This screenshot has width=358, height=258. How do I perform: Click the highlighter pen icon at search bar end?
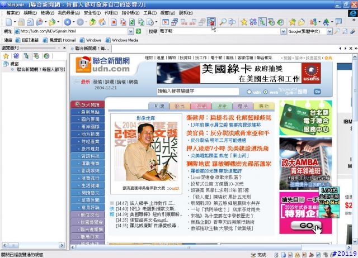pyautogui.click(x=353, y=31)
